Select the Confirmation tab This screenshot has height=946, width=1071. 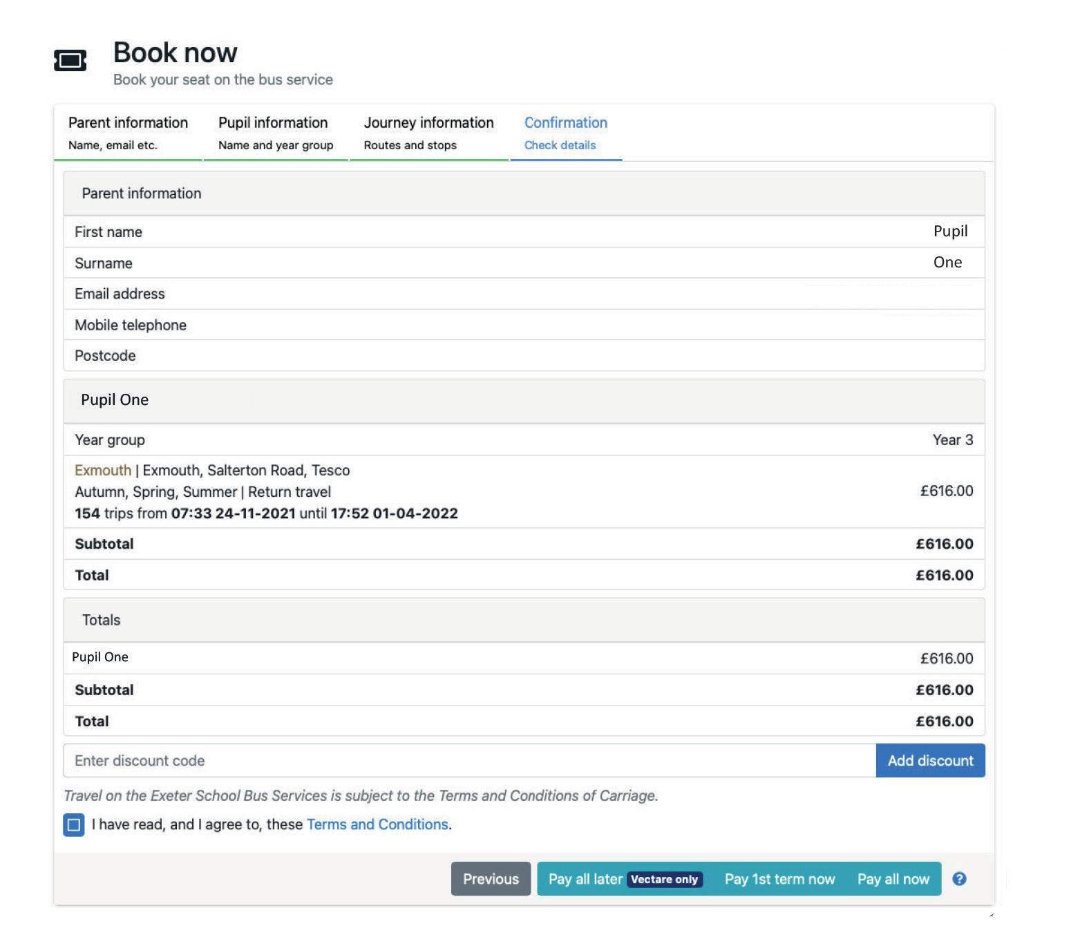565,133
